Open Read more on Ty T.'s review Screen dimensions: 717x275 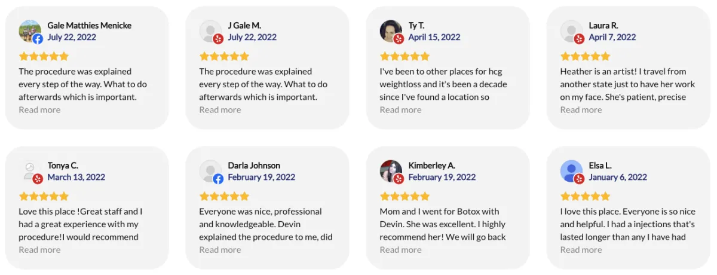(400, 109)
